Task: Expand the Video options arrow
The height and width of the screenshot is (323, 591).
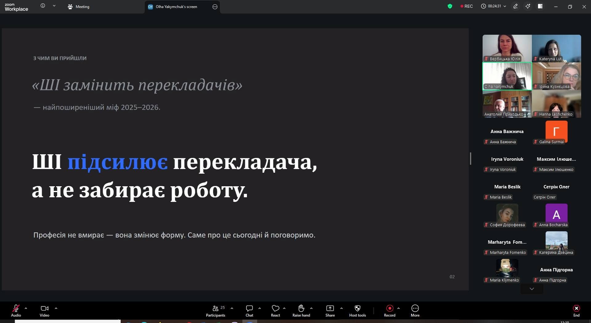Action: (x=56, y=308)
